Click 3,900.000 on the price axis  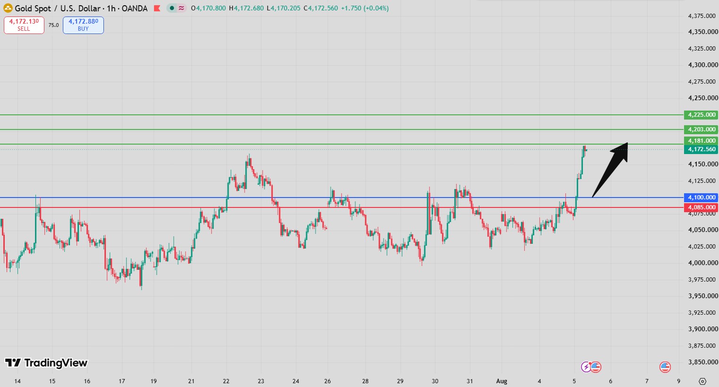(x=703, y=329)
